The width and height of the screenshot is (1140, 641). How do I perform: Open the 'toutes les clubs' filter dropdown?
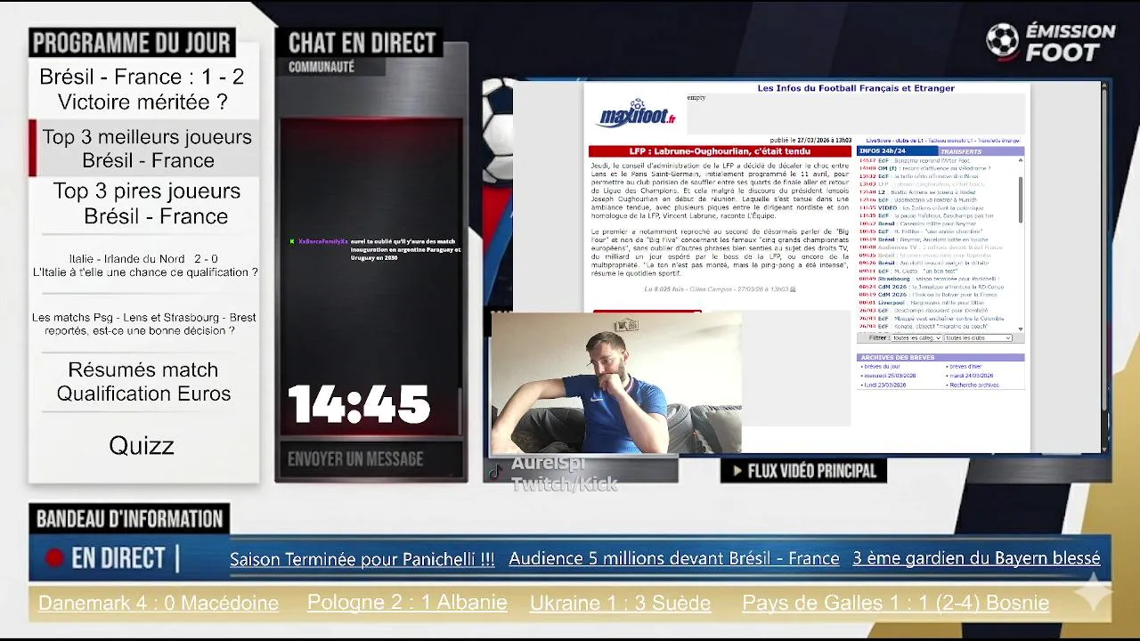click(x=978, y=338)
